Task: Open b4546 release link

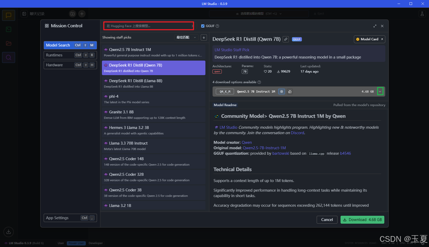Action: coord(345,153)
